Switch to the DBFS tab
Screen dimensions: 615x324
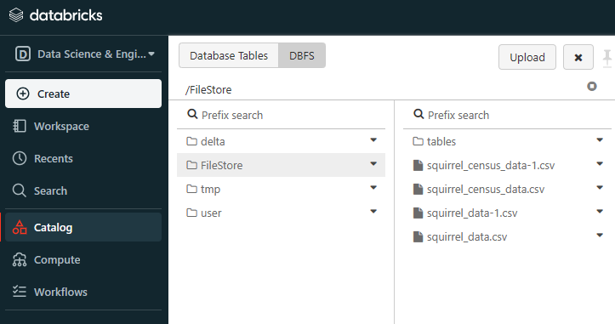(x=302, y=55)
